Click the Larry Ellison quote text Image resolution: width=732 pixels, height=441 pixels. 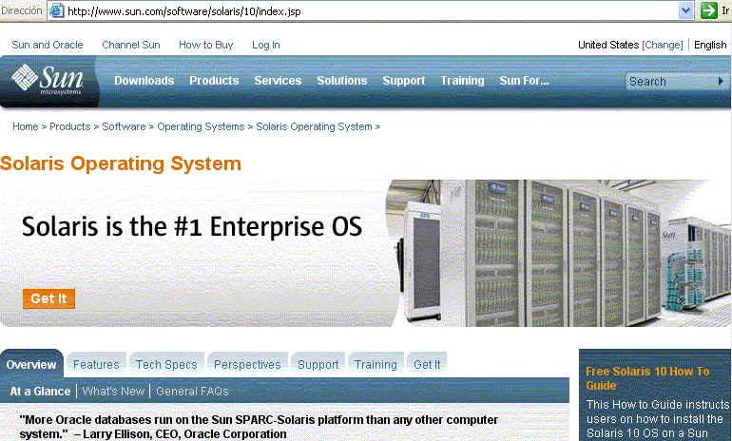[259, 427]
